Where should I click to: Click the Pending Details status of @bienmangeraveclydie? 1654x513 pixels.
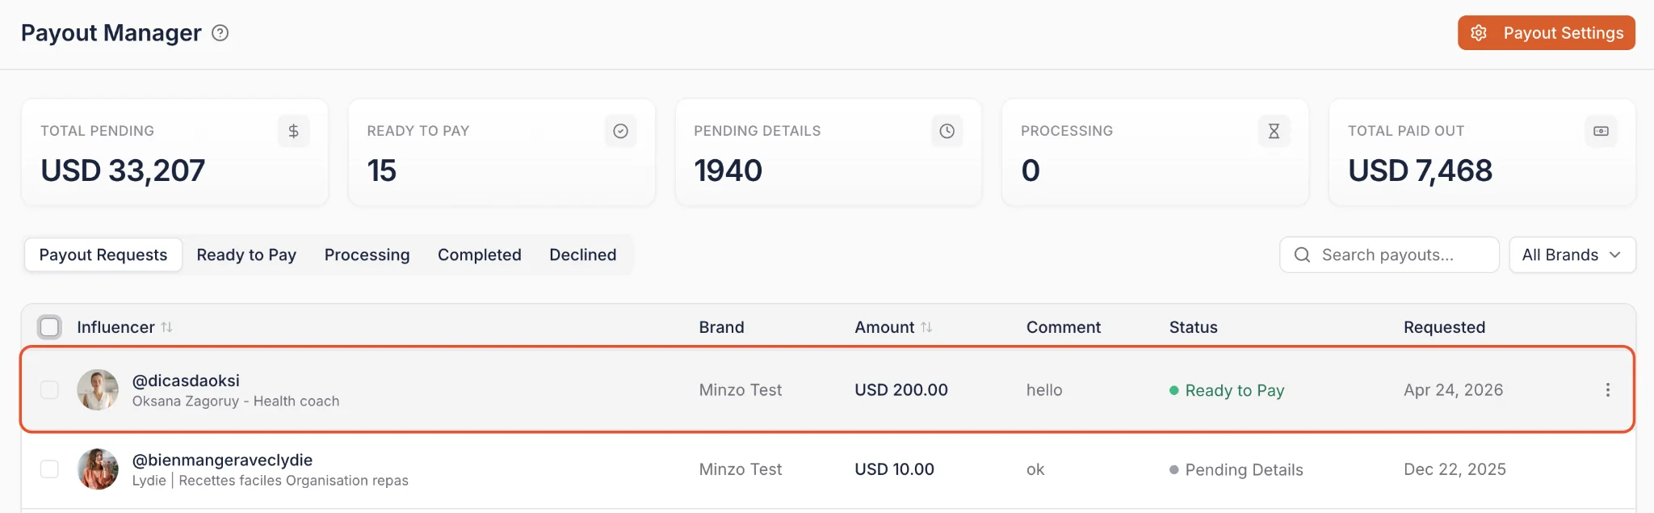[x=1236, y=469]
